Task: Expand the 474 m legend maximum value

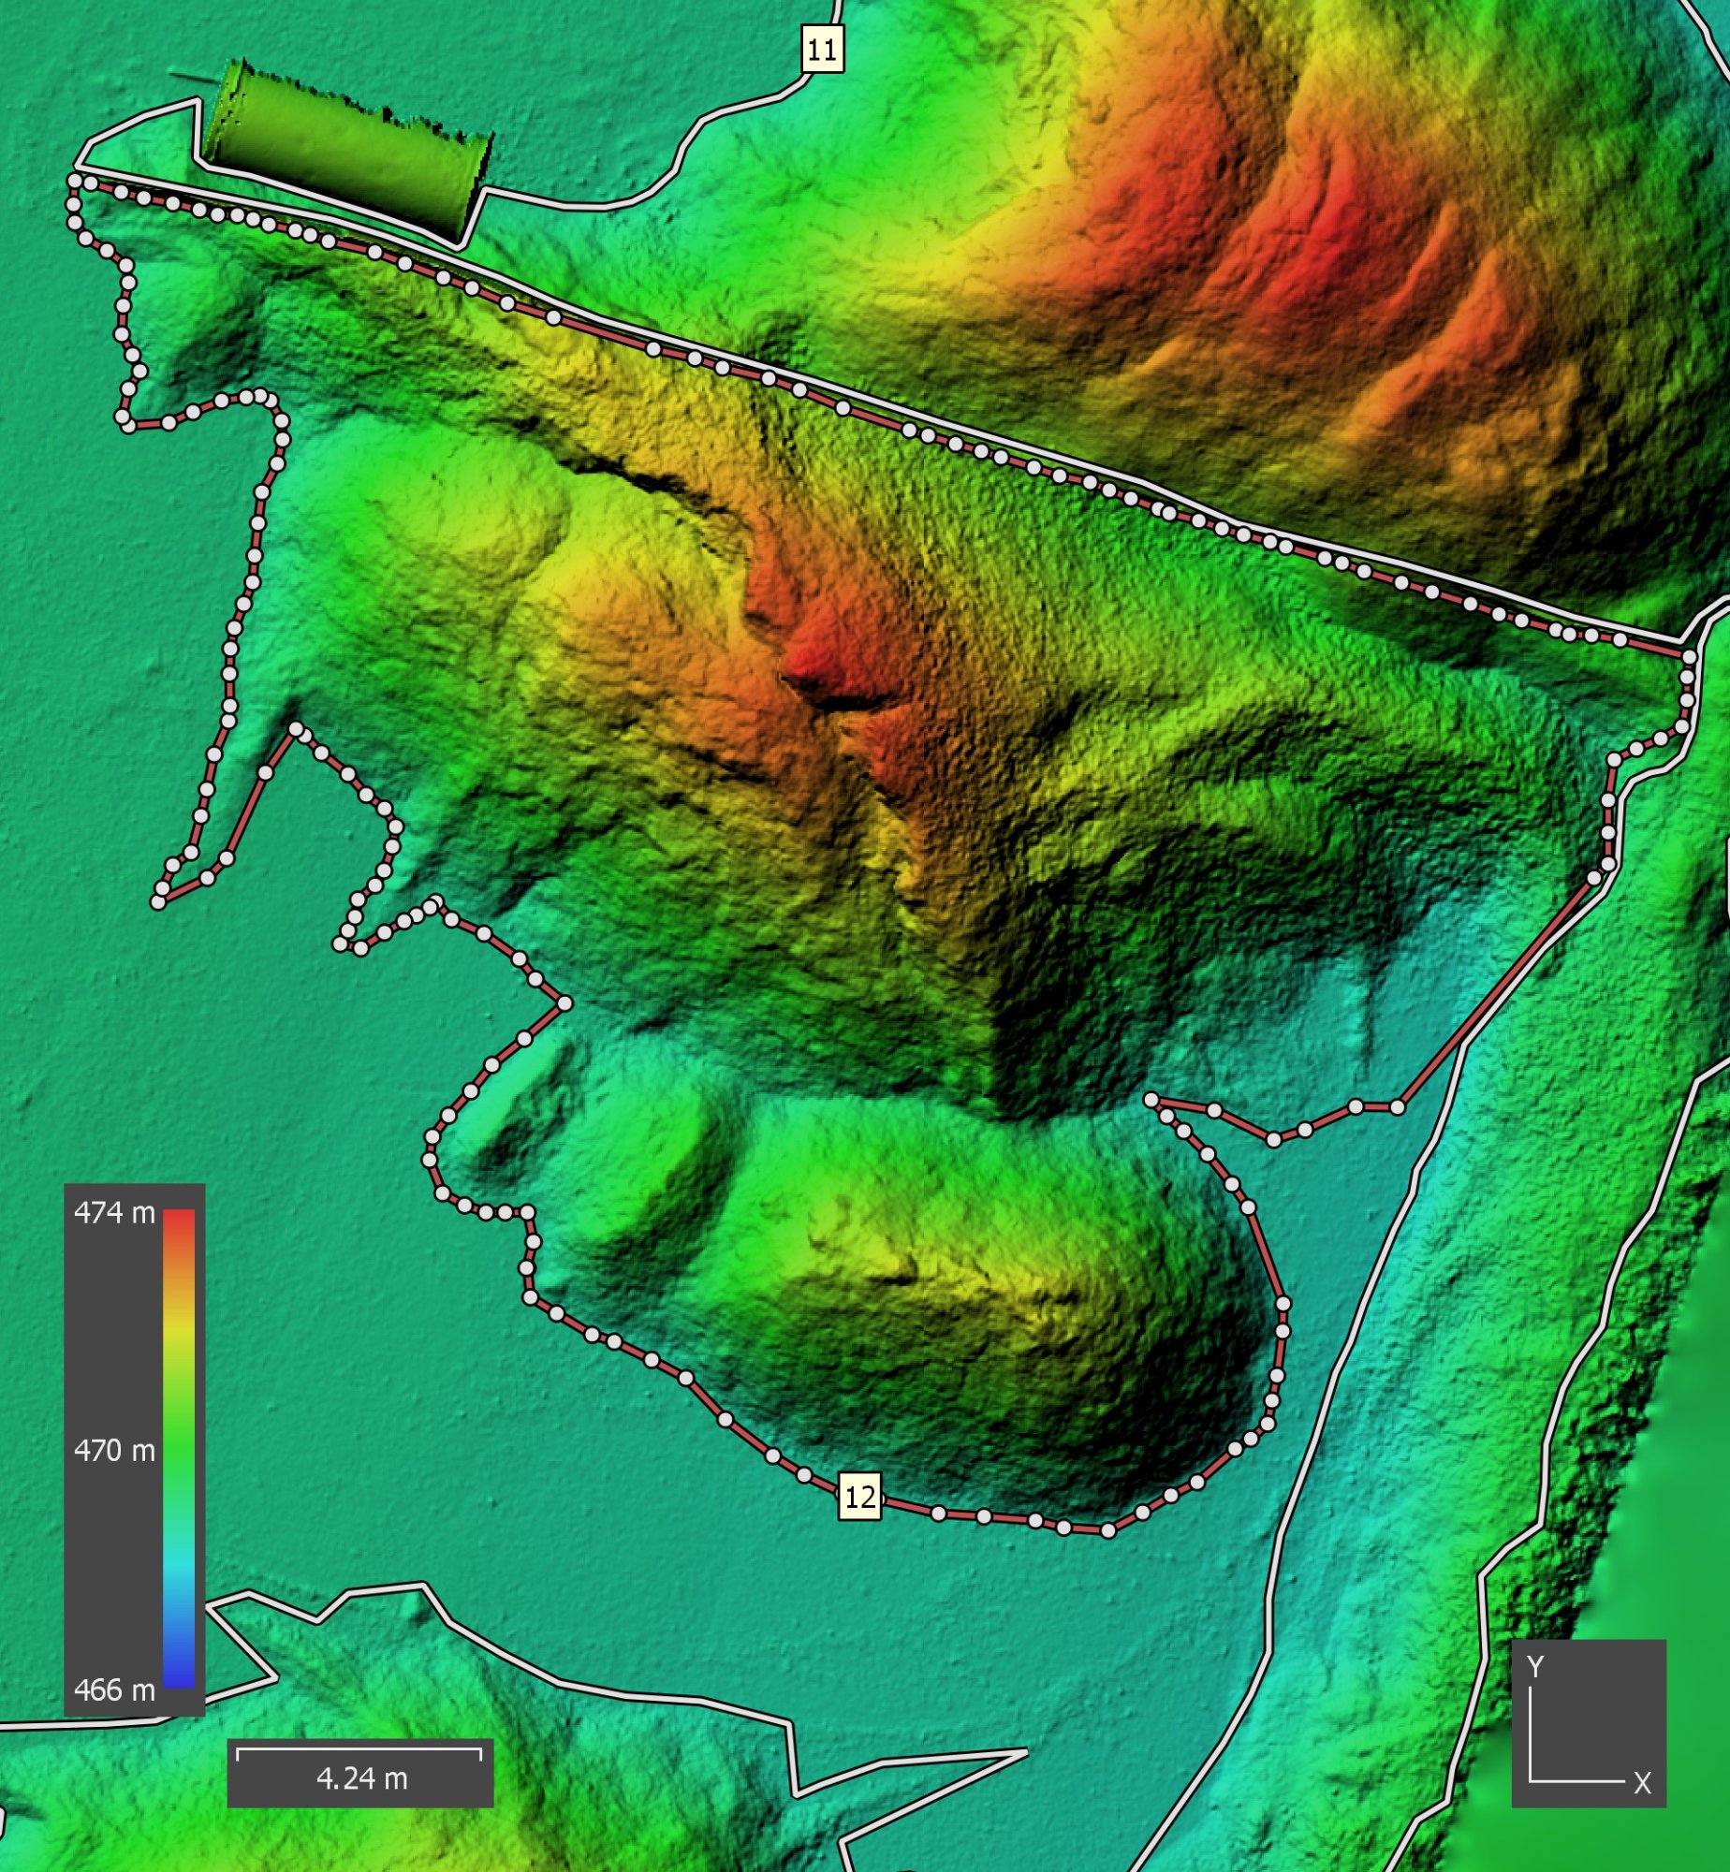Action: pos(114,1213)
